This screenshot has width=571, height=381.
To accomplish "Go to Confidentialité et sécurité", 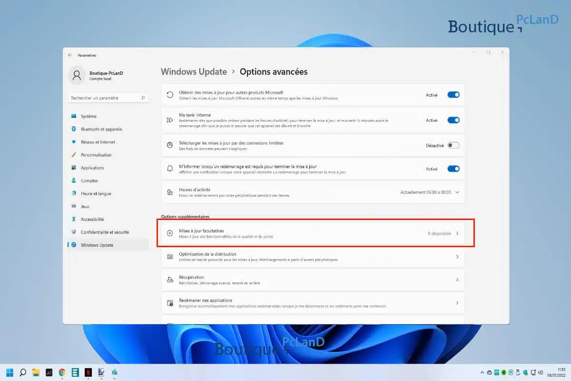I will (108, 232).
